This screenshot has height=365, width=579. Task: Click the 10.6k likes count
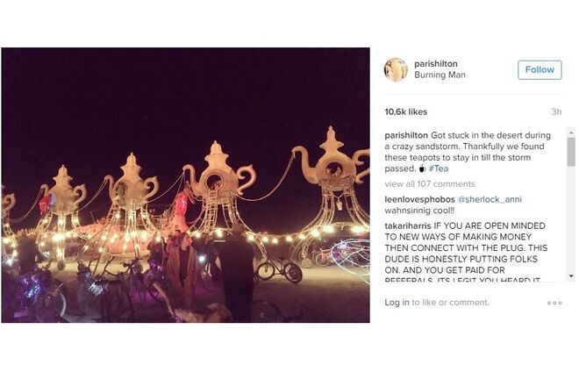point(404,112)
